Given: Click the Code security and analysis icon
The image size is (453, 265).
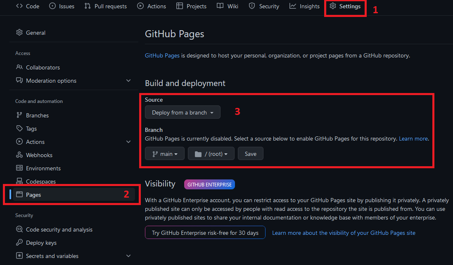Looking at the screenshot, I should point(19,229).
